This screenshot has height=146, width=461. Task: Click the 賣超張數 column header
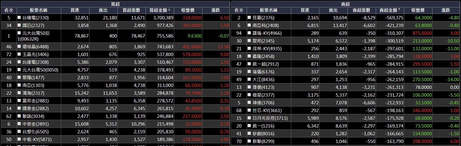(x=361, y=10)
